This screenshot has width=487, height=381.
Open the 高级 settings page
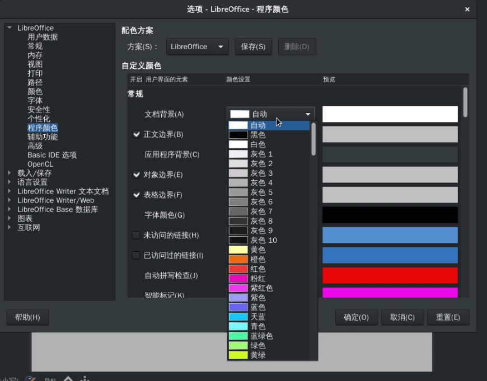click(x=35, y=145)
